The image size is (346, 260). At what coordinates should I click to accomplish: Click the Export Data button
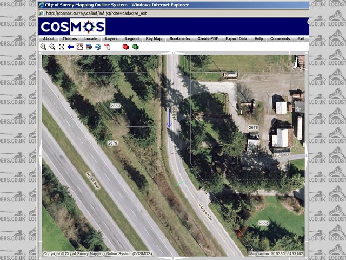(x=236, y=39)
